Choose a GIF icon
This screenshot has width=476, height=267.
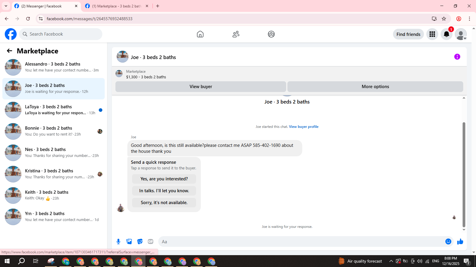pyautogui.click(x=151, y=241)
